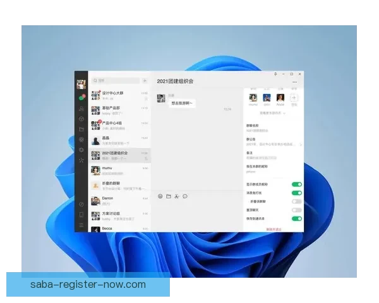The image size is (379, 303).
Task: Click the chats icon with unread badge
Action: 81,98
